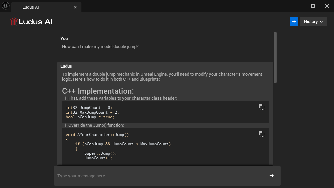This screenshot has width=334, height=188.
Task: Close the Ludus AI tab
Action: [75, 7]
